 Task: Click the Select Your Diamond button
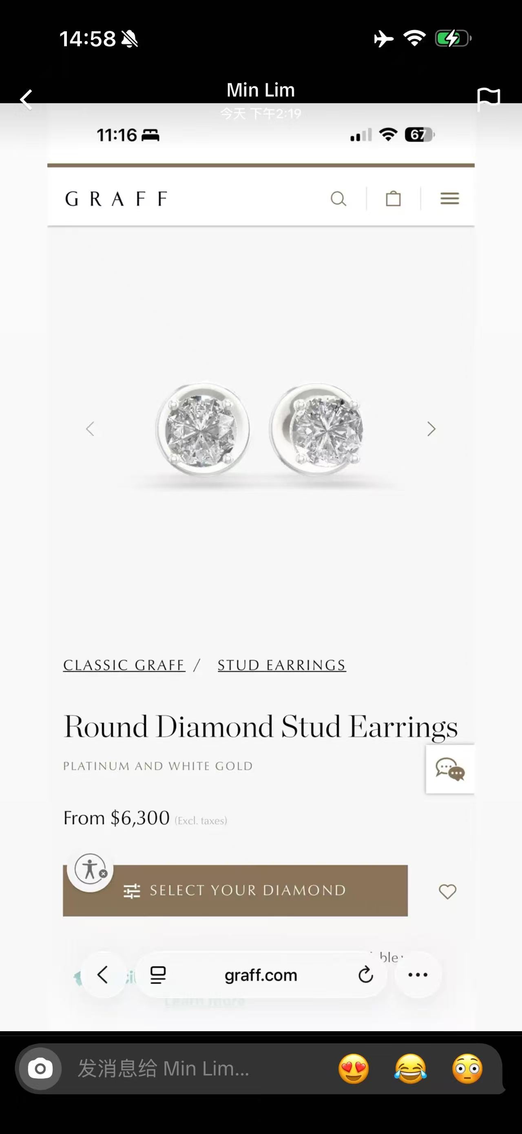click(235, 891)
